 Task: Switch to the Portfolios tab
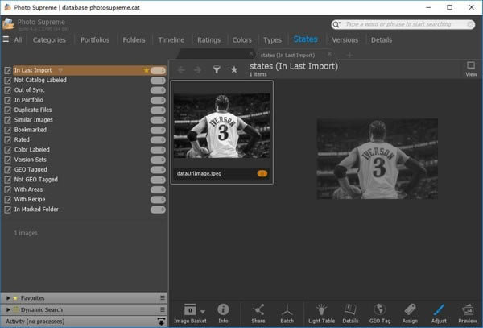tap(95, 39)
